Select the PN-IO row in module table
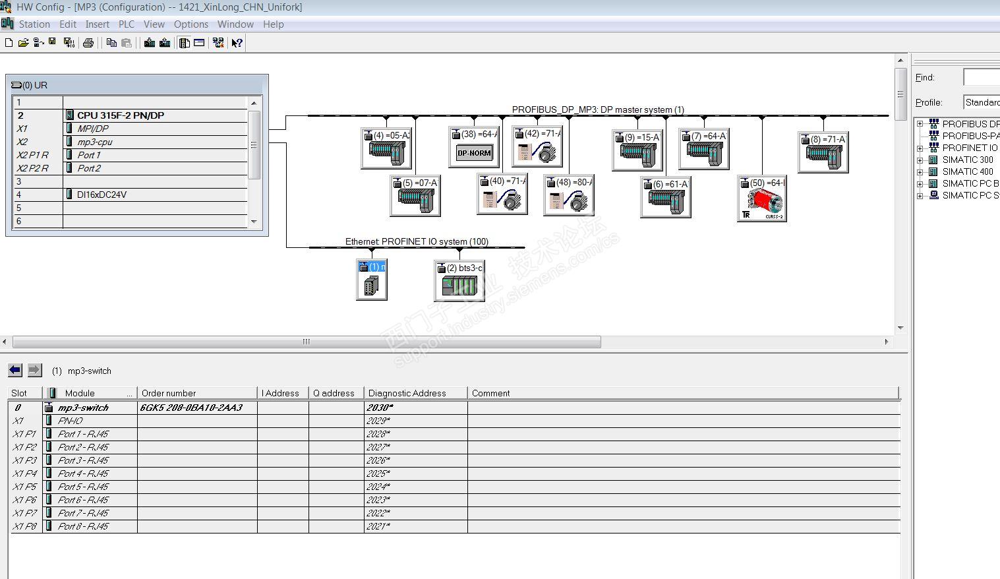 455,421
